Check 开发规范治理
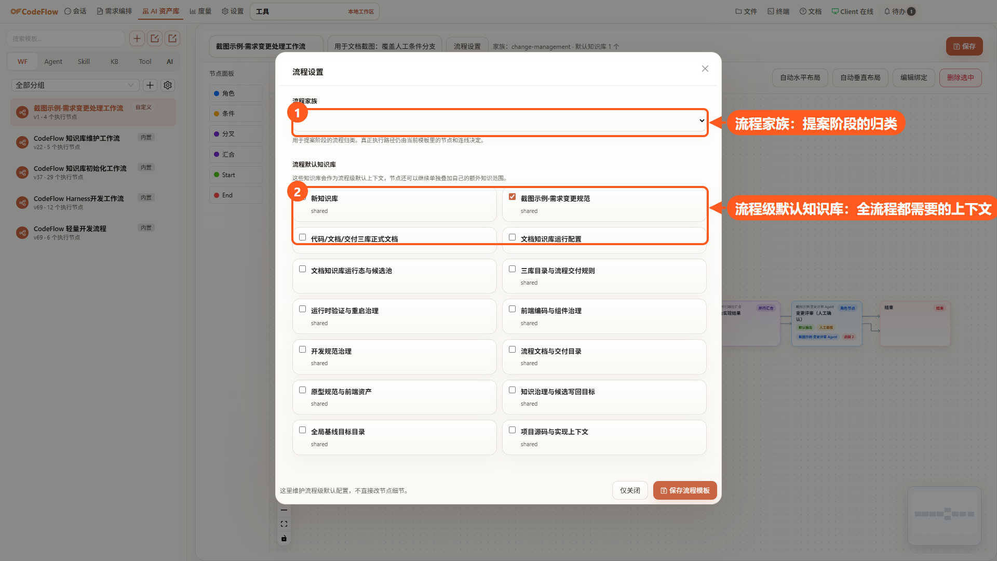This screenshot has width=997, height=561. tap(303, 350)
